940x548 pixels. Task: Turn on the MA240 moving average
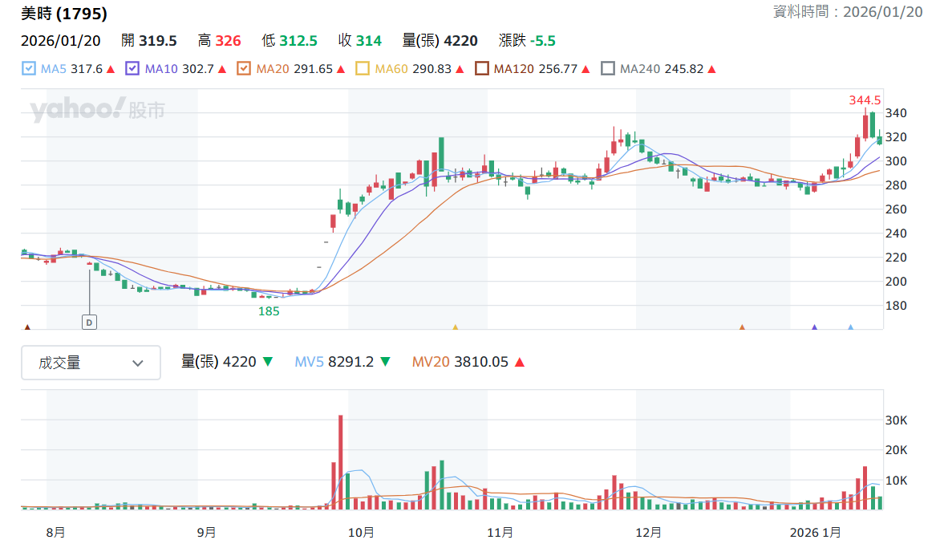(607, 69)
